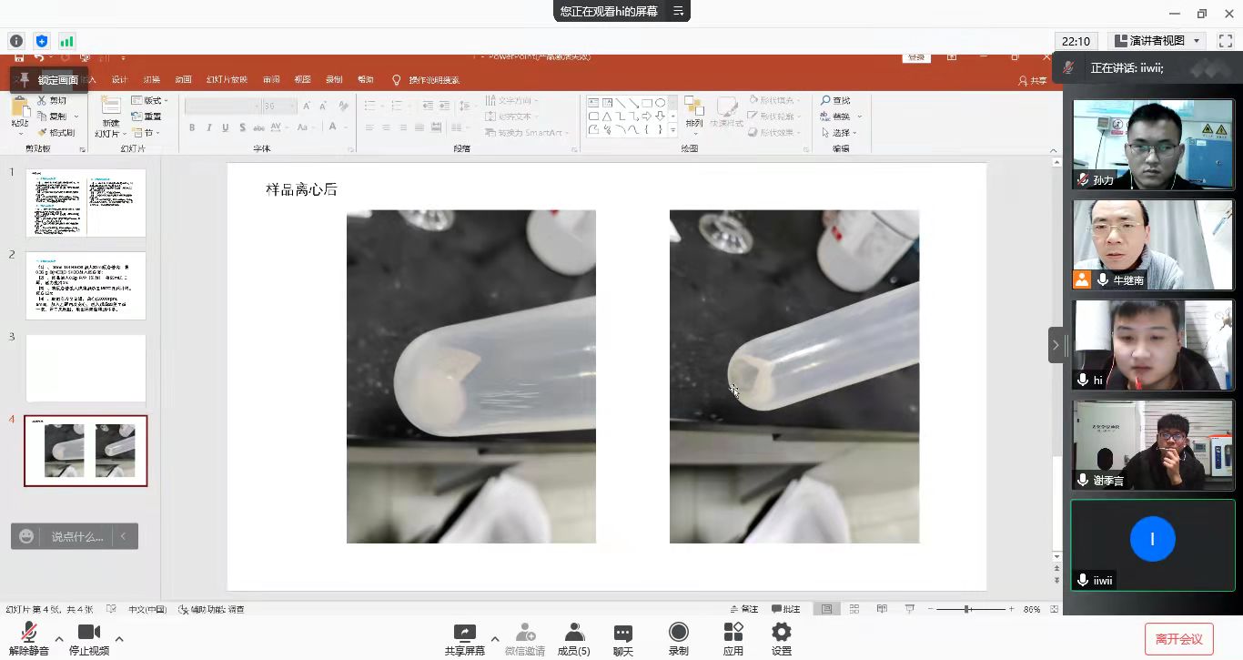Collapse the 说点什么 chat bar arrow
Screen dimensions: 1243x660
(124, 536)
